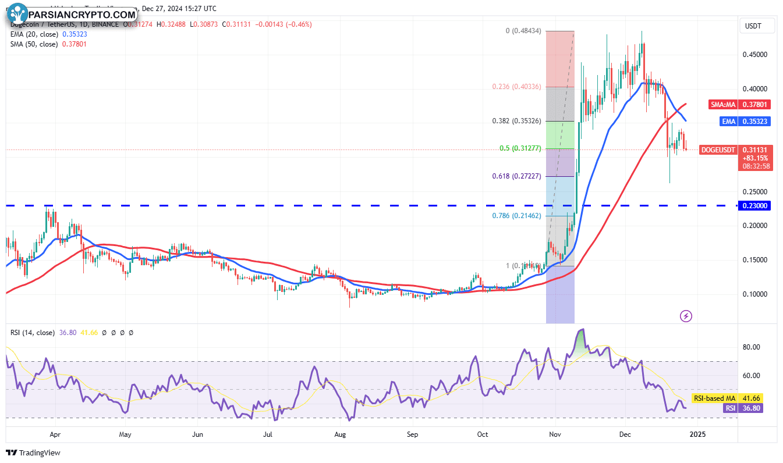Click the 0.15000 price axis value
The height and width of the screenshot is (463, 783).
(754, 260)
